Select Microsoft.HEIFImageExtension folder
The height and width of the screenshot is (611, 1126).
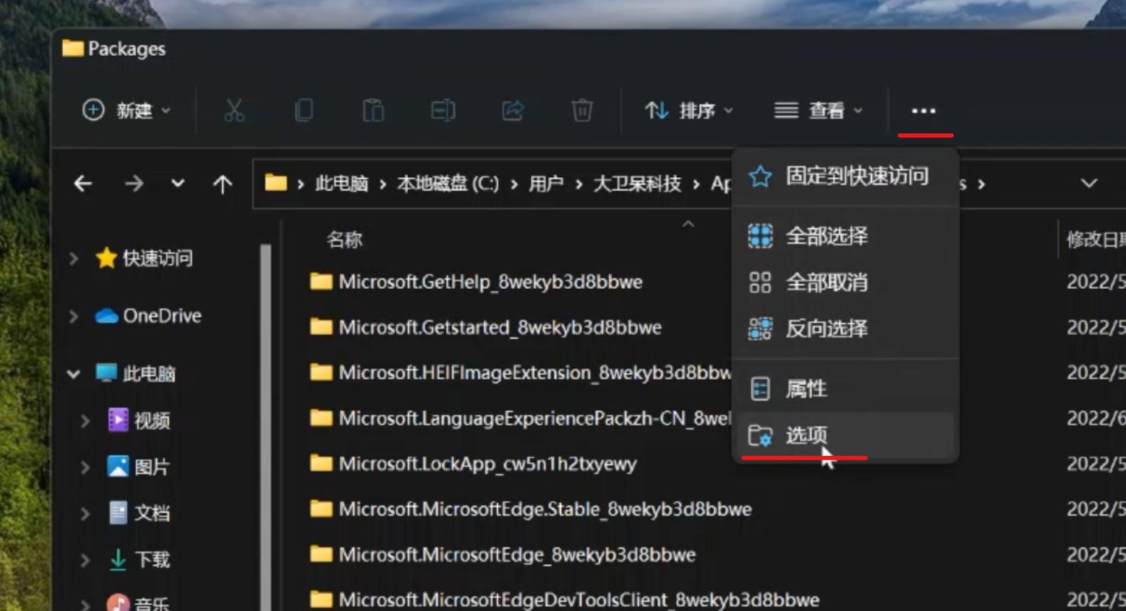pyautogui.click(x=520, y=373)
